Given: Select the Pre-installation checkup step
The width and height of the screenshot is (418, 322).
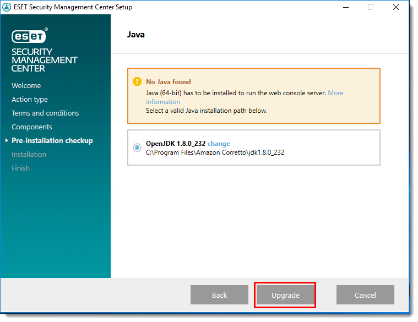Looking at the screenshot, I should 52,140.
